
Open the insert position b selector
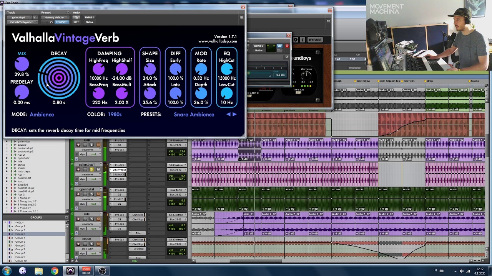(x=35, y=18)
